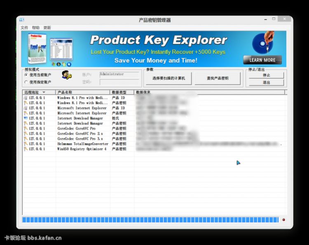Open the 文件 menu

[24, 28]
